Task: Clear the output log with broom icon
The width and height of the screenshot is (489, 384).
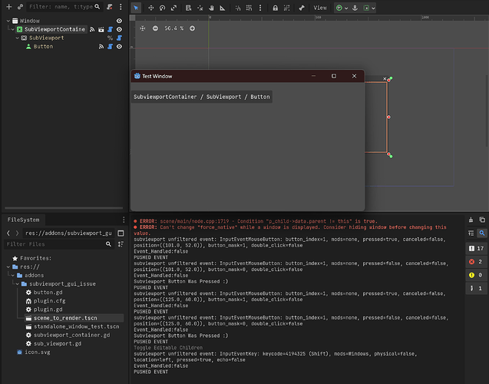Action: 471,218
